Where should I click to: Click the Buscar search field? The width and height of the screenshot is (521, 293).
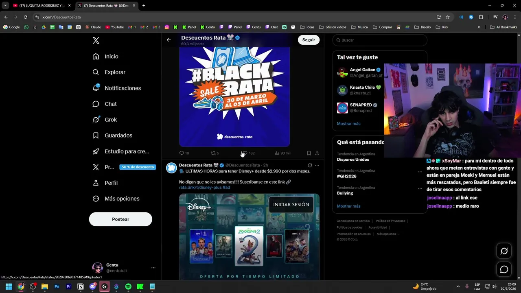click(x=380, y=40)
